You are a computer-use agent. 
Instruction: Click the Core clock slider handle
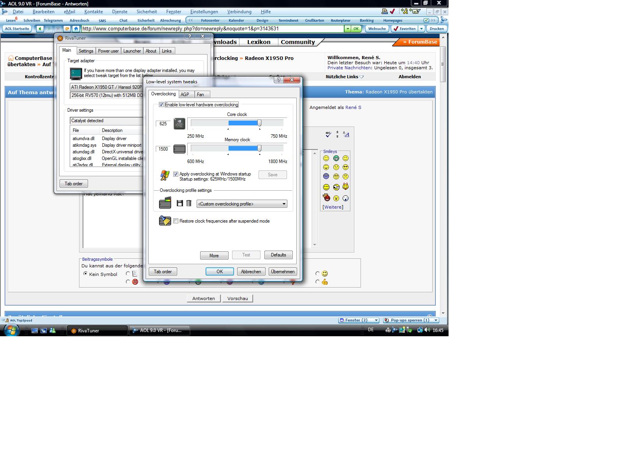coord(259,123)
